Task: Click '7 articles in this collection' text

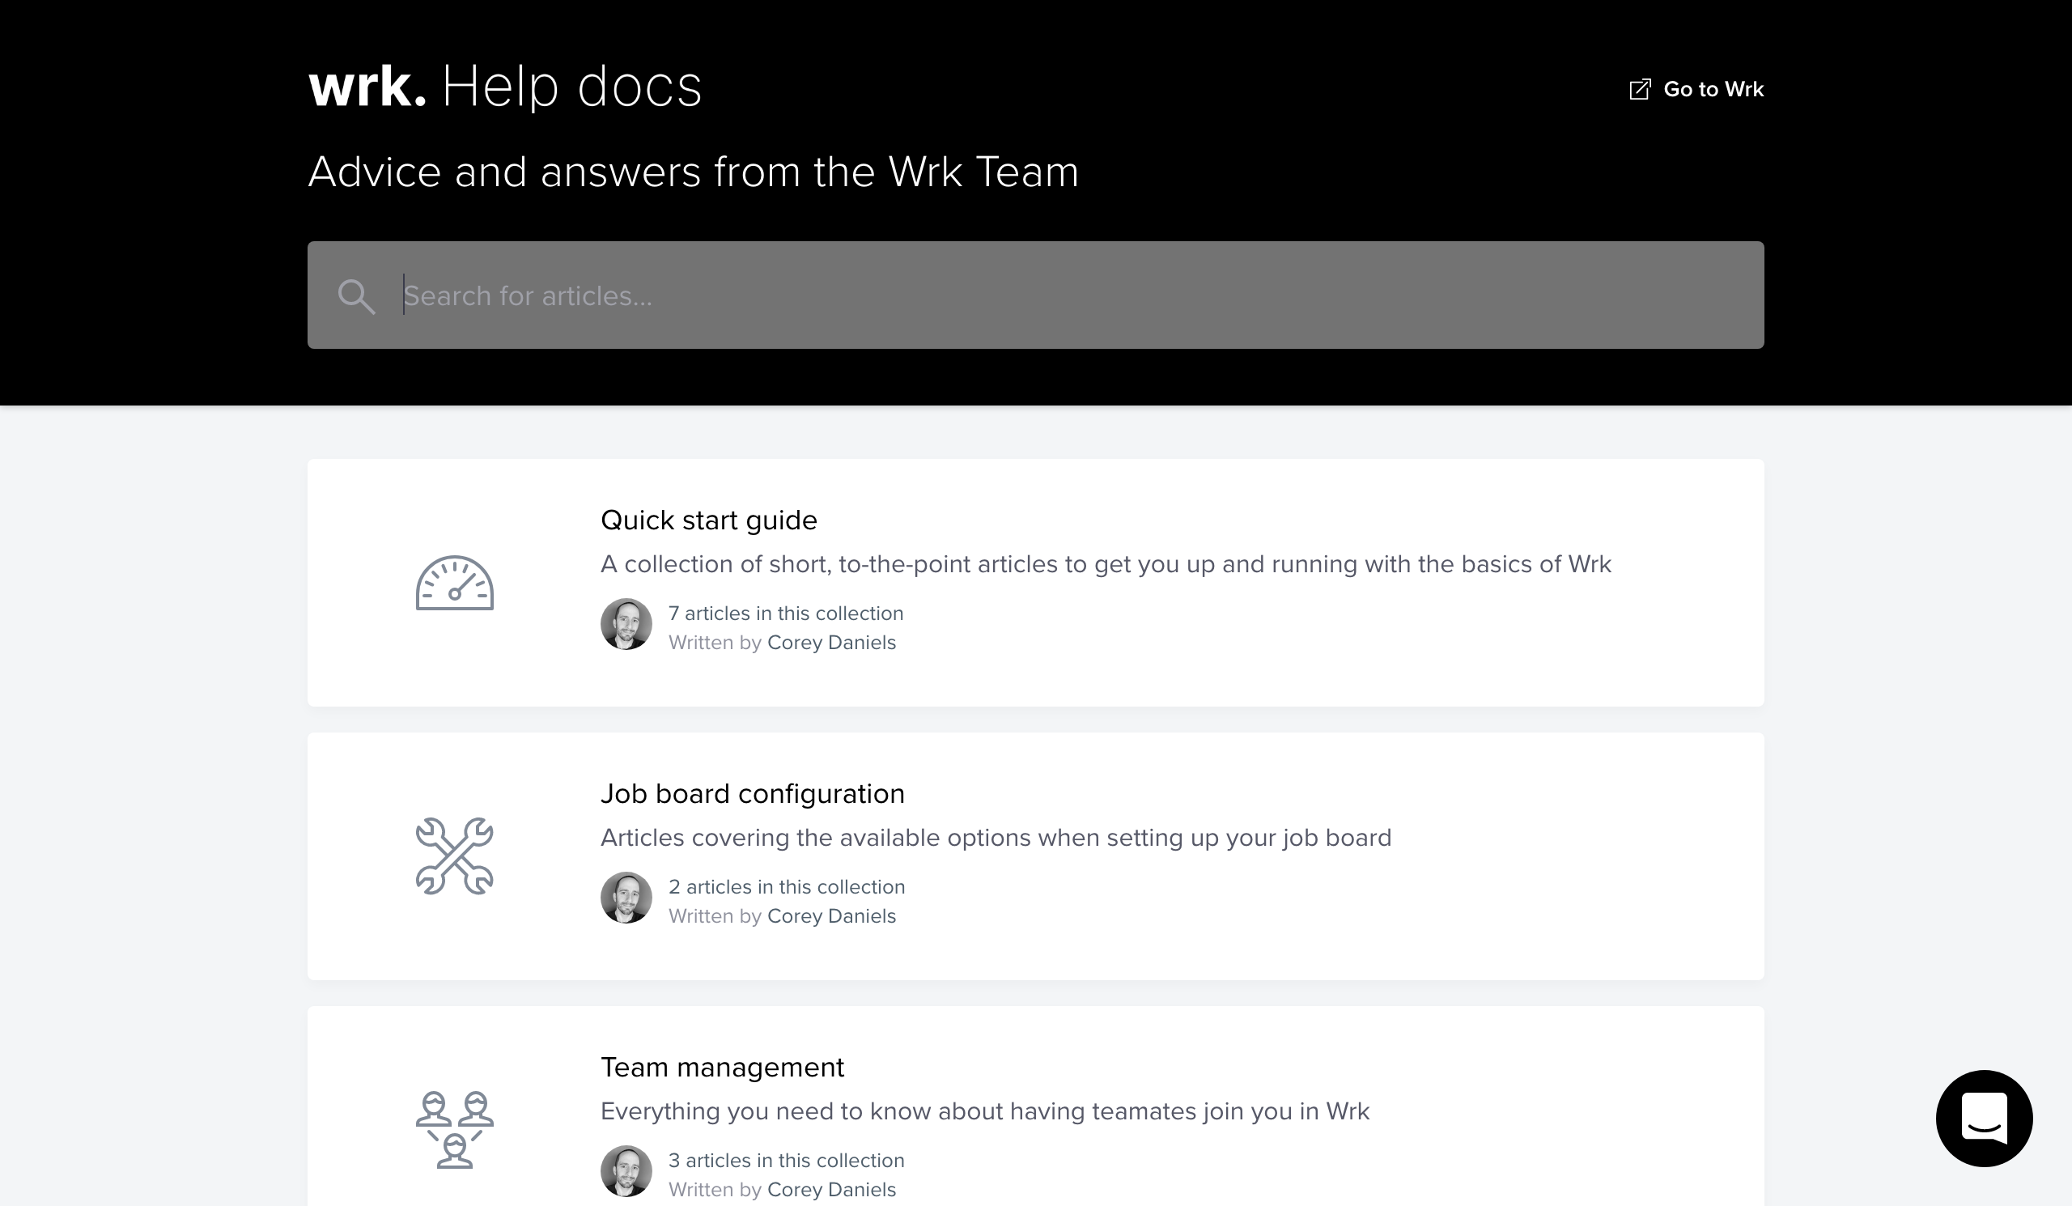Action: (x=785, y=614)
